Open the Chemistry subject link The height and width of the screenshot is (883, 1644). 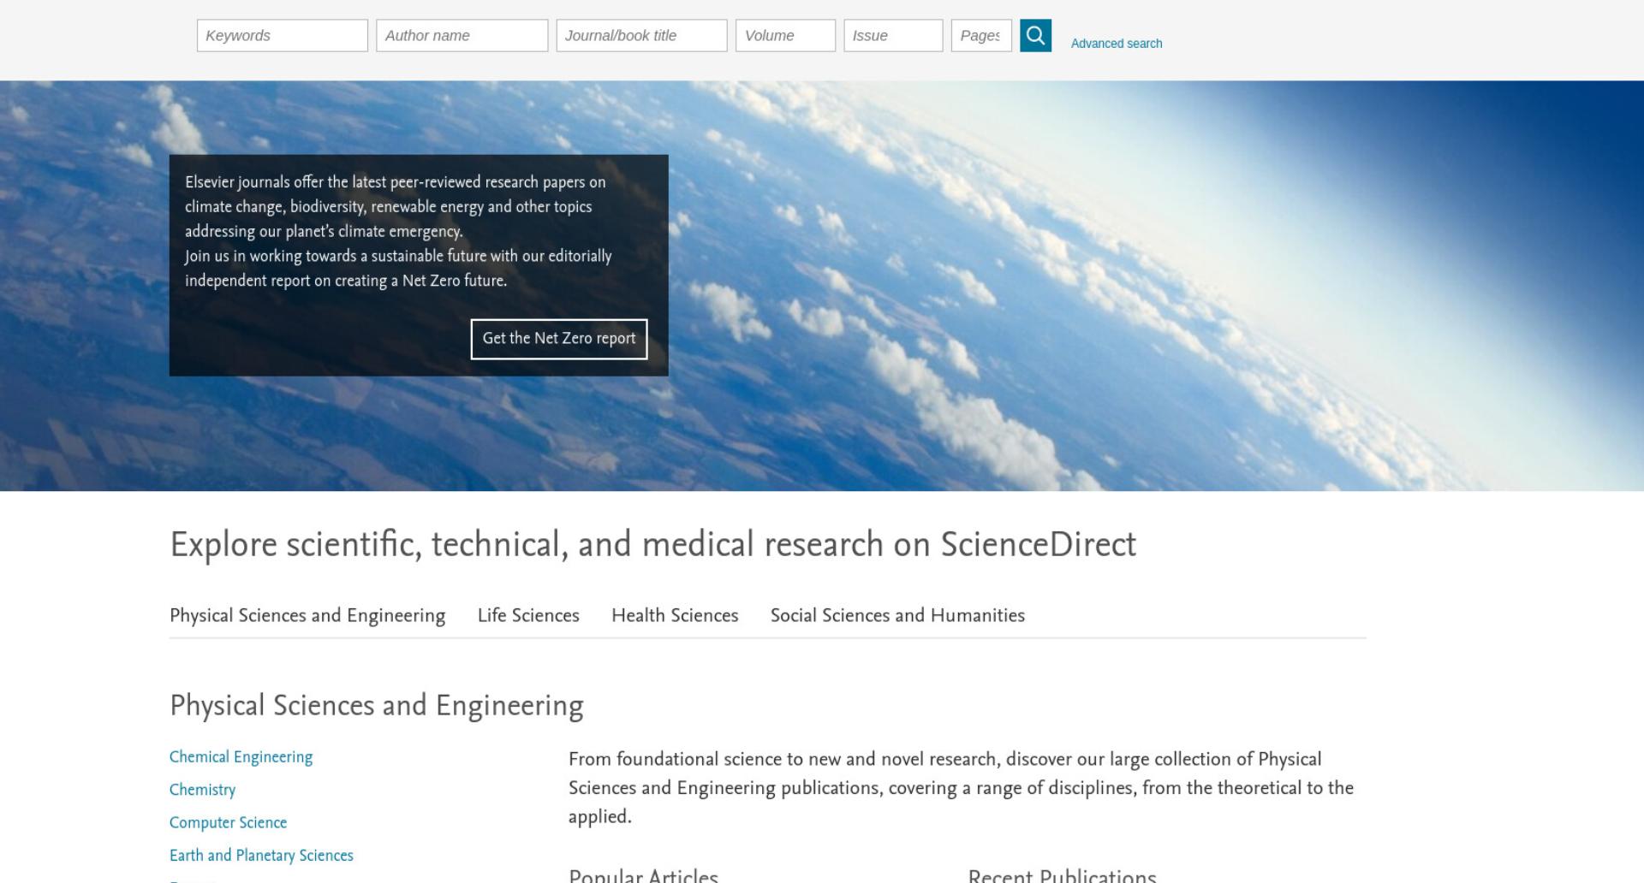click(203, 790)
